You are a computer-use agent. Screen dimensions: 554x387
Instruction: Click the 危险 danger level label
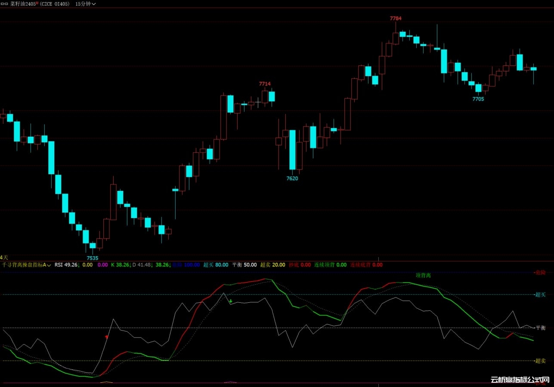[x=540, y=272]
